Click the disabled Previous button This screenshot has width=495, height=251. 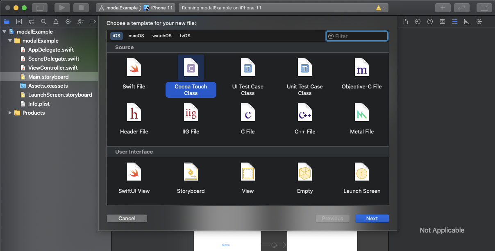tap(333, 218)
